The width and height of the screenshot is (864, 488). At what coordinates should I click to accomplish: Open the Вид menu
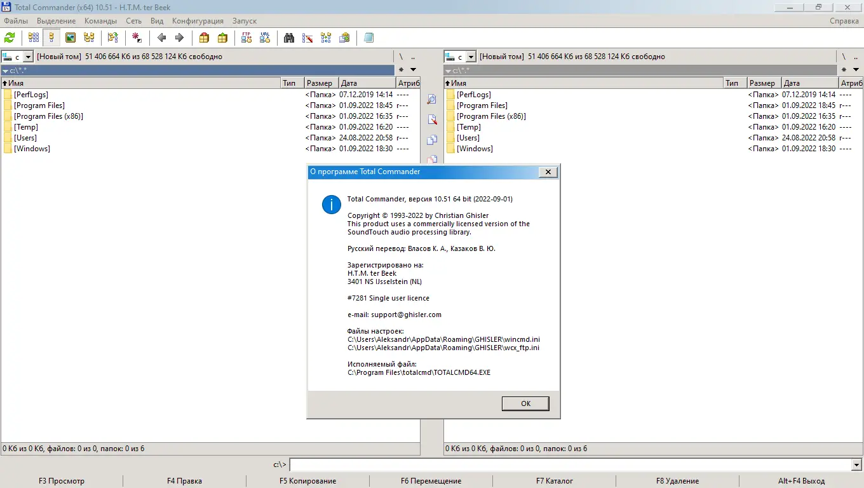(x=157, y=21)
